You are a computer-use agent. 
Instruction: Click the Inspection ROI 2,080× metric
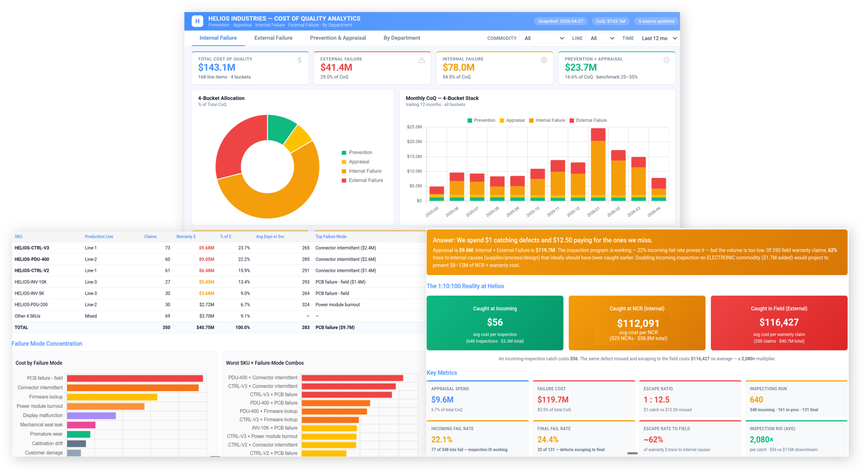pos(796,438)
